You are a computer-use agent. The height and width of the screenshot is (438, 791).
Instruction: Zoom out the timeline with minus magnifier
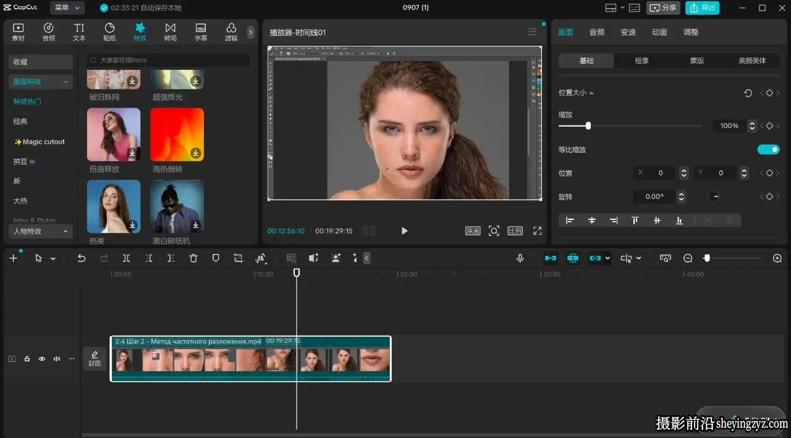pos(688,258)
